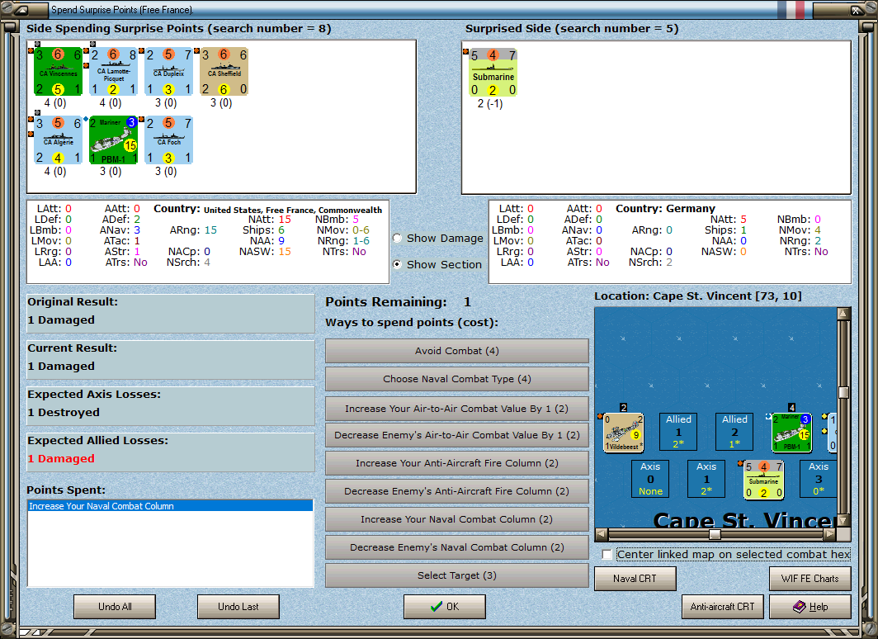Click the Axis 0 None sea box
The height and width of the screenshot is (639, 878).
click(650, 479)
